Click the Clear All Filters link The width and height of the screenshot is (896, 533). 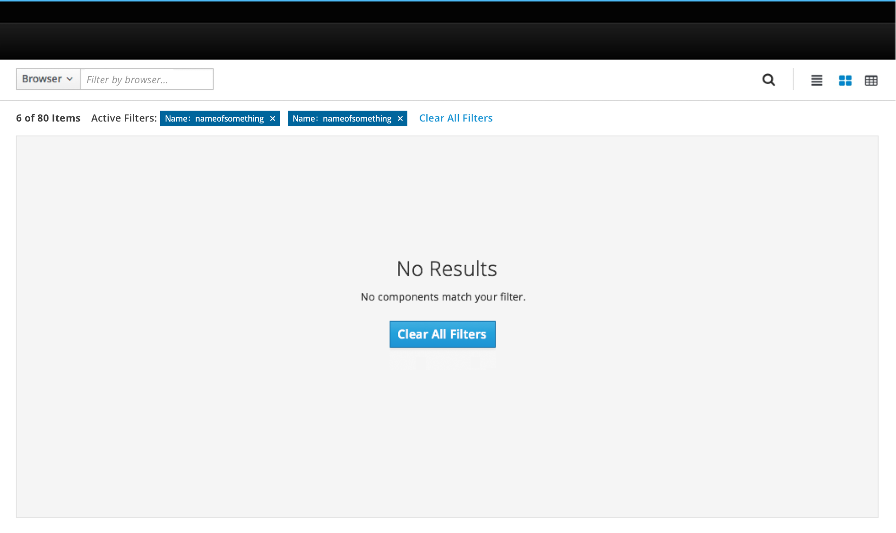click(456, 118)
